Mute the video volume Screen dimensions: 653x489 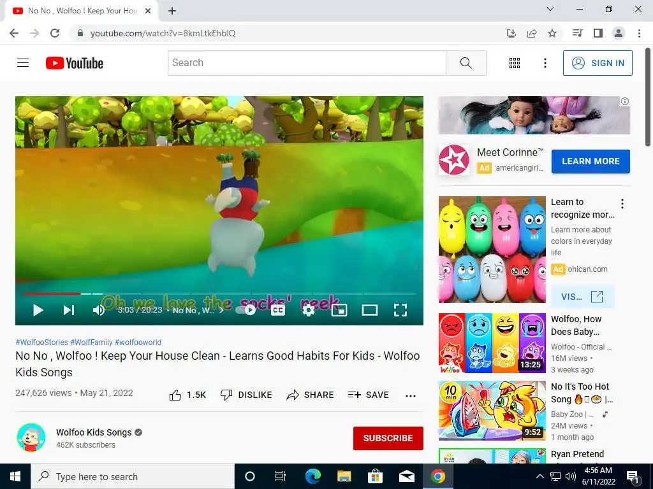99,310
